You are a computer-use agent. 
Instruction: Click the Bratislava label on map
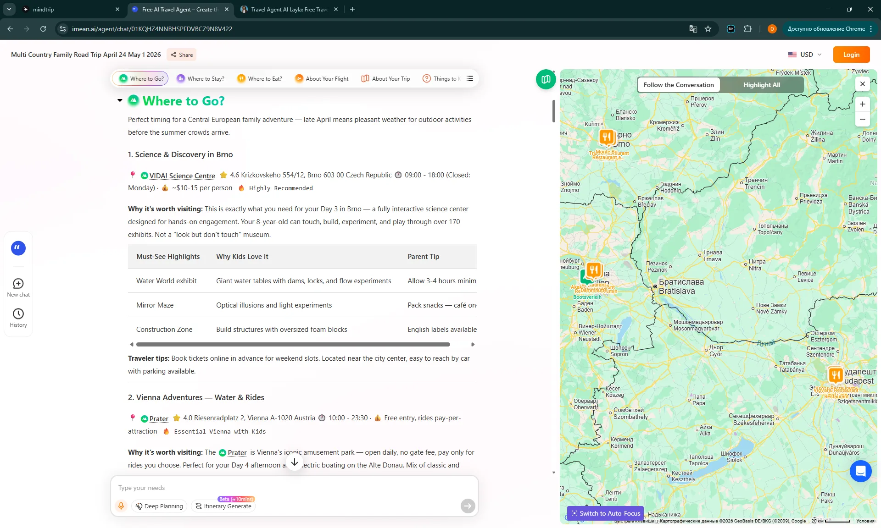(681, 286)
